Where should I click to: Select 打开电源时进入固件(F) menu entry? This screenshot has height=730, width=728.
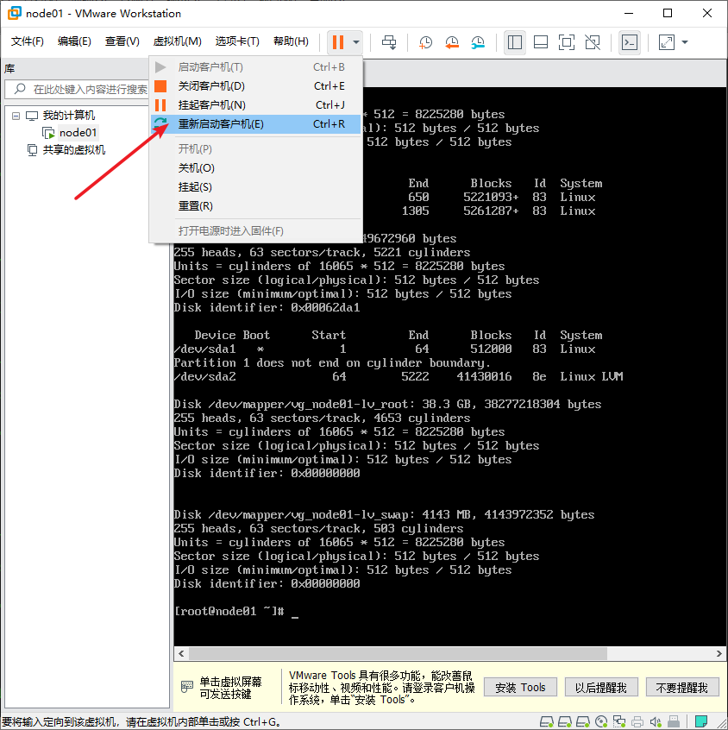click(255, 231)
